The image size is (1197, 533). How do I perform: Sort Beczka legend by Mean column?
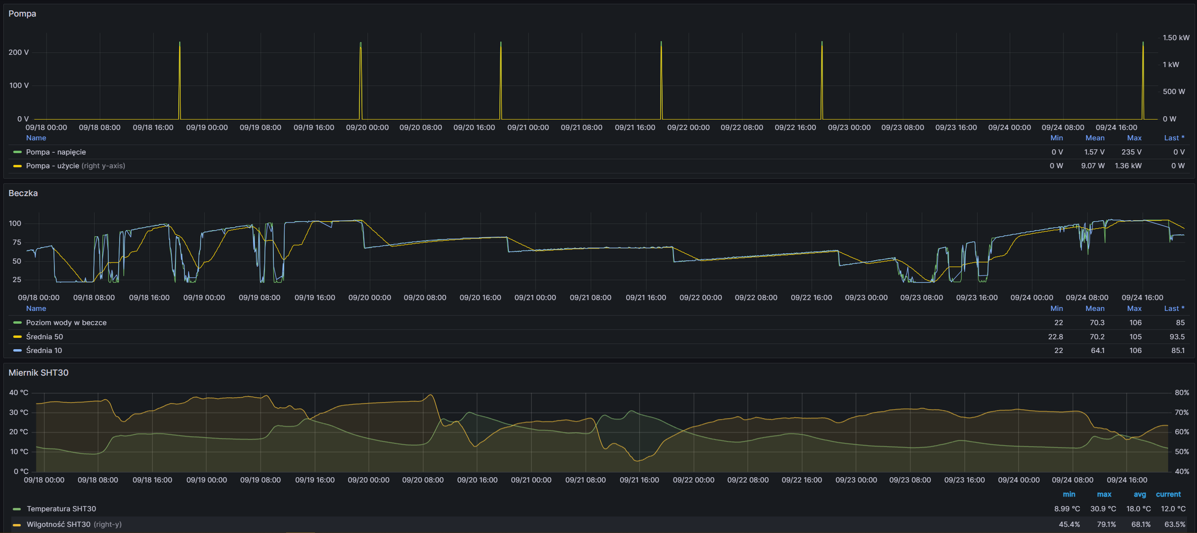pyautogui.click(x=1094, y=309)
